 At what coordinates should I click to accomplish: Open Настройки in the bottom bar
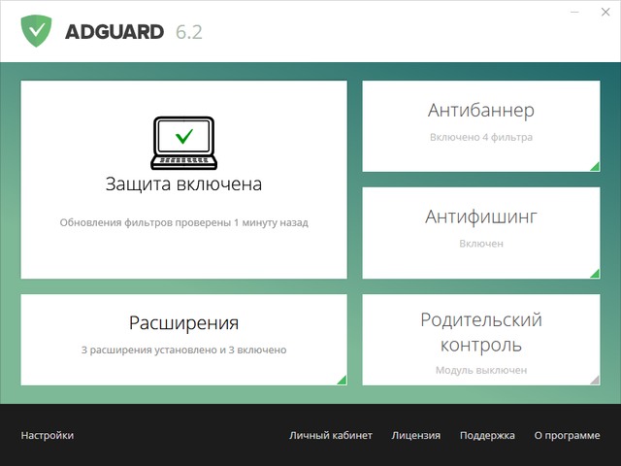point(47,436)
